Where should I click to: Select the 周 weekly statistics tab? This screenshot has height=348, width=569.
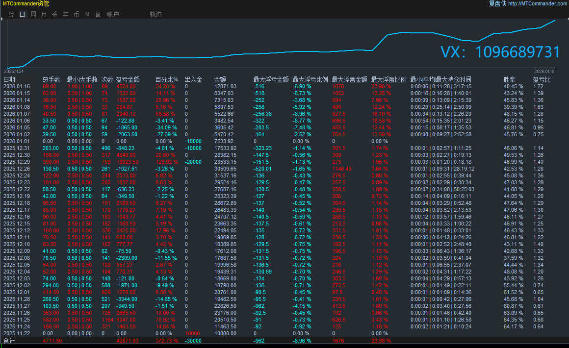click(33, 14)
